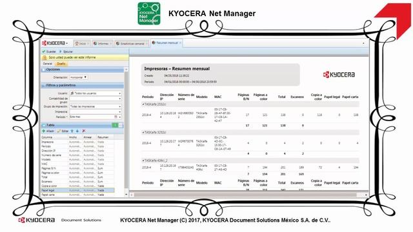The height and width of the screenshot is (232, 413).
Task: Move selected column up with arrow icon
Action: (72, 131)
